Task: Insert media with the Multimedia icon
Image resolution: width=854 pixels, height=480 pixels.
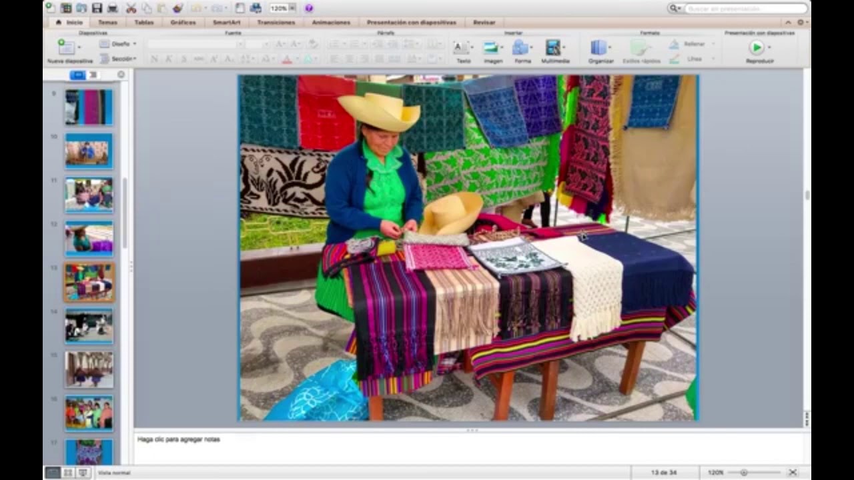Action: point(553,47)
